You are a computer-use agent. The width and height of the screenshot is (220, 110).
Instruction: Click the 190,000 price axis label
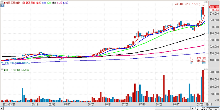[214, 53]
